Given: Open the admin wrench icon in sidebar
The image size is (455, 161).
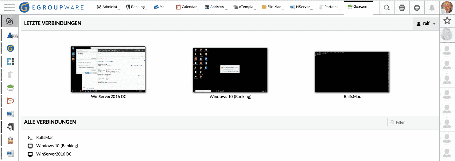Looking at the screenshot, I should pyautogui.click(x=10, y=22).
